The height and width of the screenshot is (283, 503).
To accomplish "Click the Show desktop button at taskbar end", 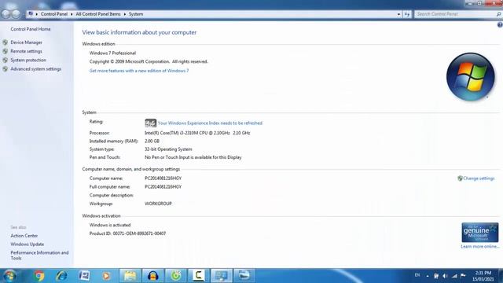I will coord(501,276).
